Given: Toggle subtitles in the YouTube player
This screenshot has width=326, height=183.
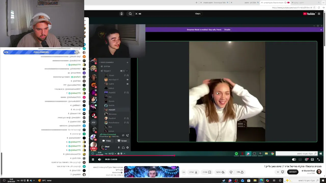Looking at the screenshot, I should click(300, 160).
